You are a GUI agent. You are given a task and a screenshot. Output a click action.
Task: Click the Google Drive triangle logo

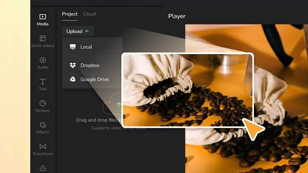(x=73, y=79)
